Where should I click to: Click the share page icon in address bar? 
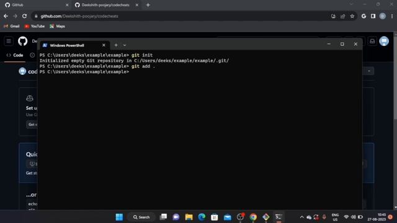343,16
